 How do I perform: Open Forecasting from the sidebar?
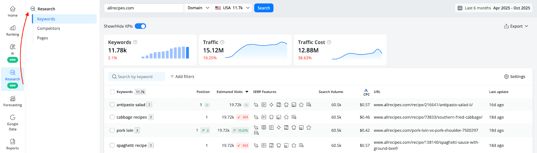click(12, 101)
